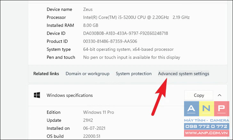Open Advanced system settings link

pos(183,74)
